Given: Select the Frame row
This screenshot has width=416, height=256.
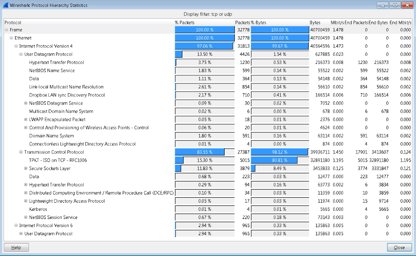Looking at the screenshot, I should click(x=208, y=30).
